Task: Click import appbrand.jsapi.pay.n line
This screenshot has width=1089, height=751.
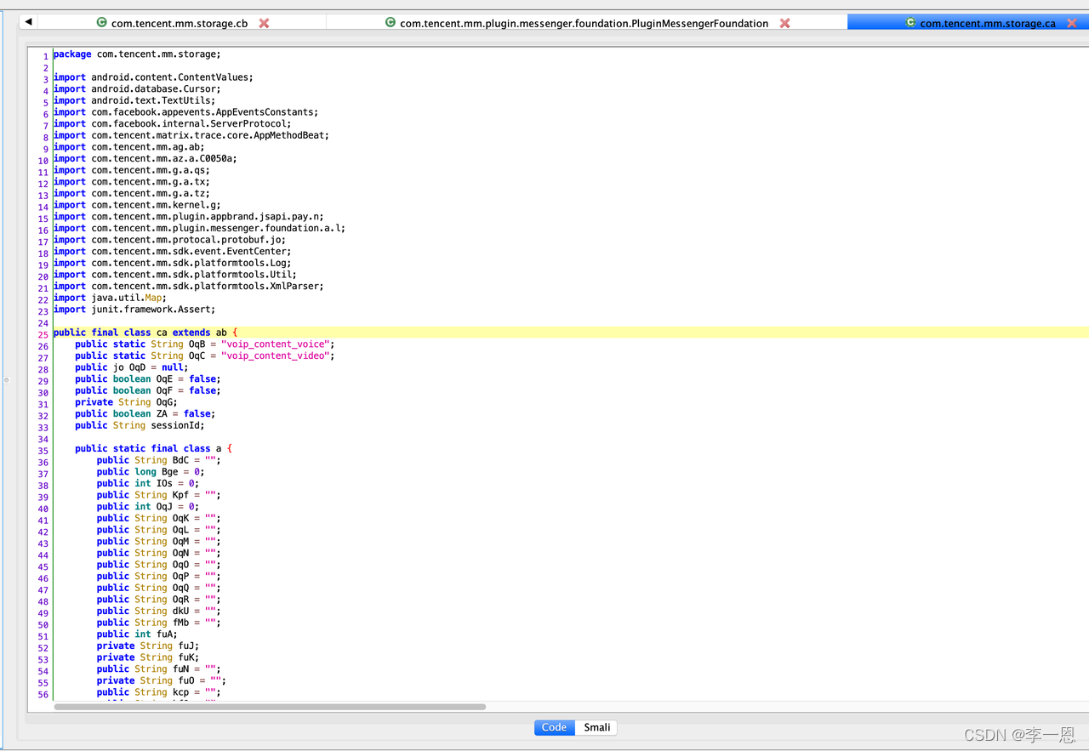Action: [x=189, y=217]
